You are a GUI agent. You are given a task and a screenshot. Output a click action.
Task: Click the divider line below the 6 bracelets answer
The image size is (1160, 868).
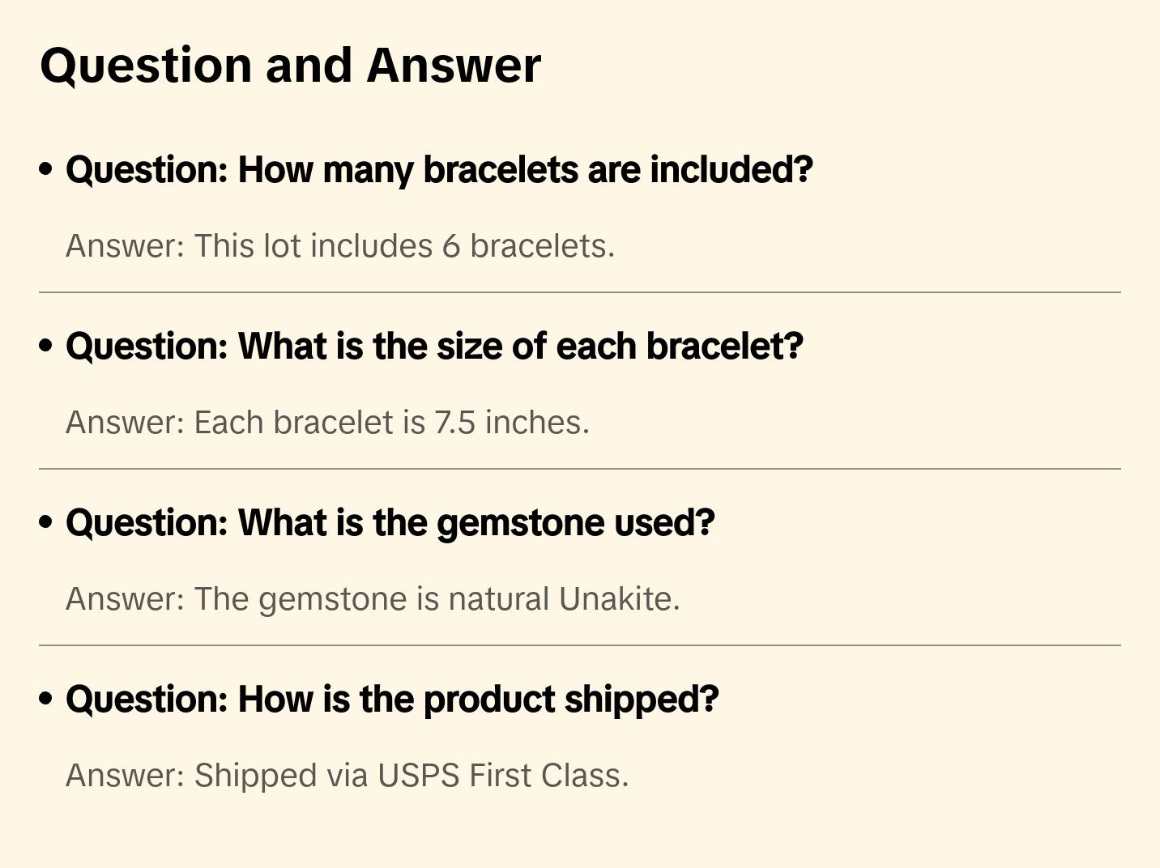coord(580,292)
